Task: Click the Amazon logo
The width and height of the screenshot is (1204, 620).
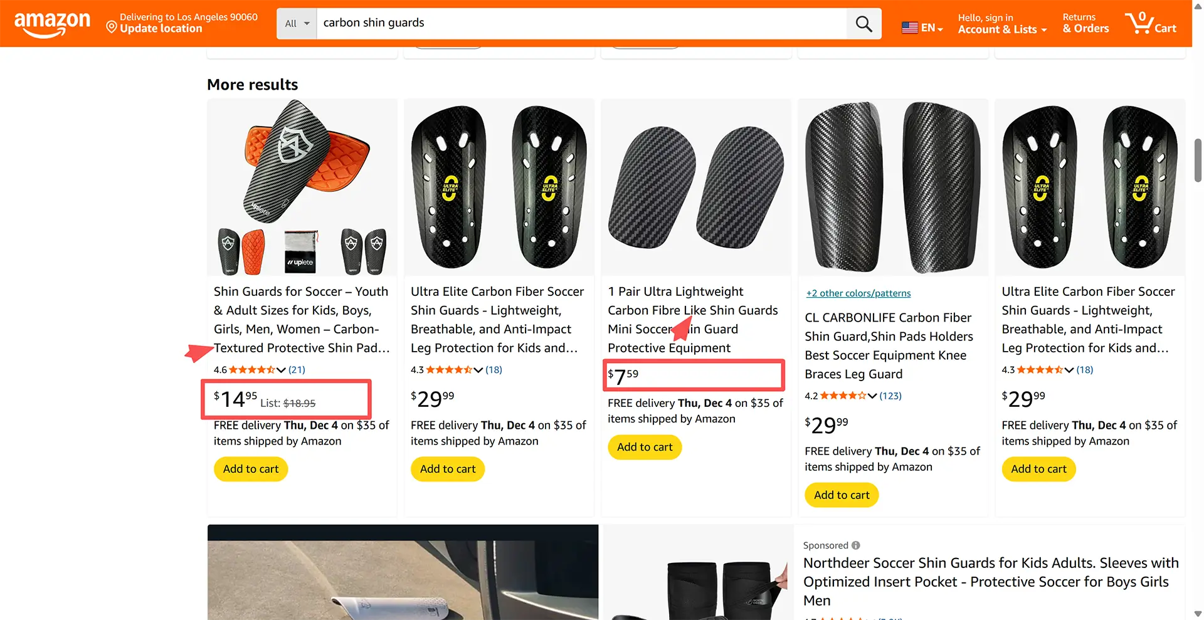Action: click(x=52, y=24)
